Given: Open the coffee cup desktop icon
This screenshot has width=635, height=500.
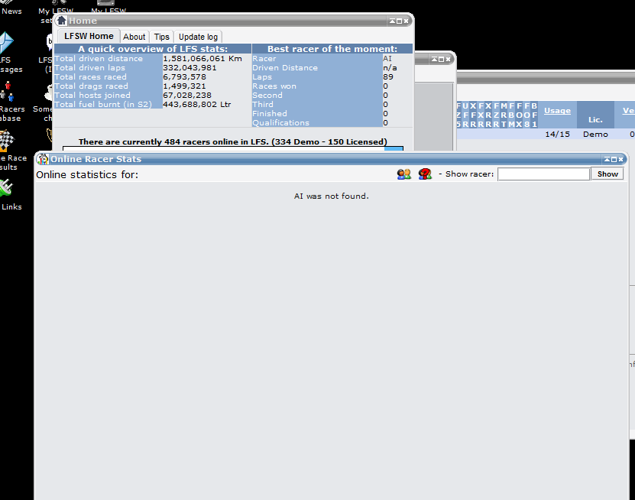Looking at the screenshot, I should tap(49, 93).
